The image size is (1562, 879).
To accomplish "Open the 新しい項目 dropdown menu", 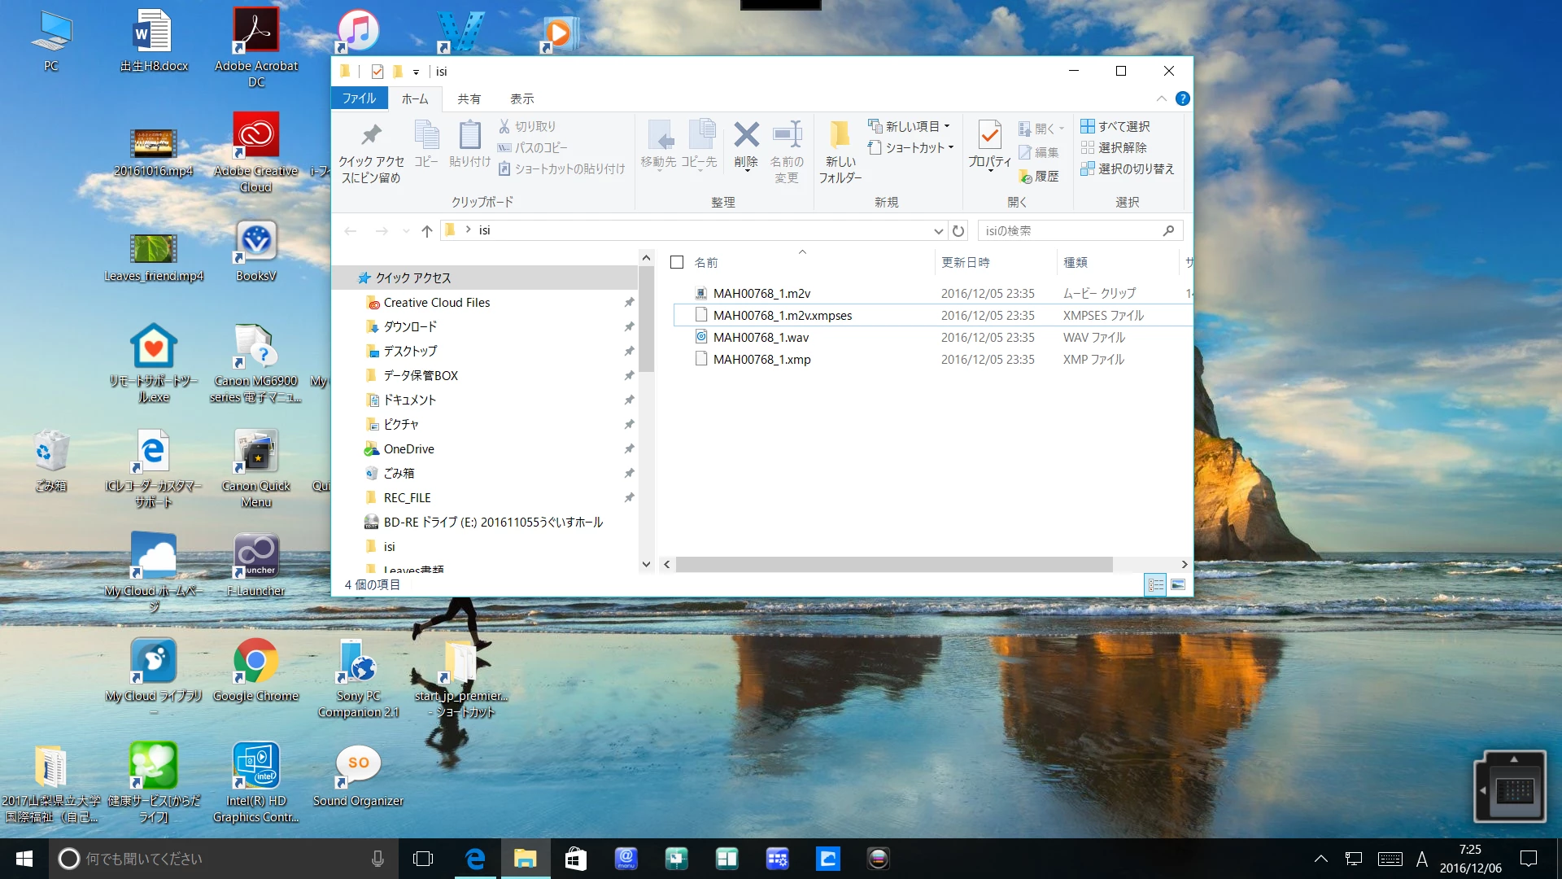I will (x=910, y=126).
